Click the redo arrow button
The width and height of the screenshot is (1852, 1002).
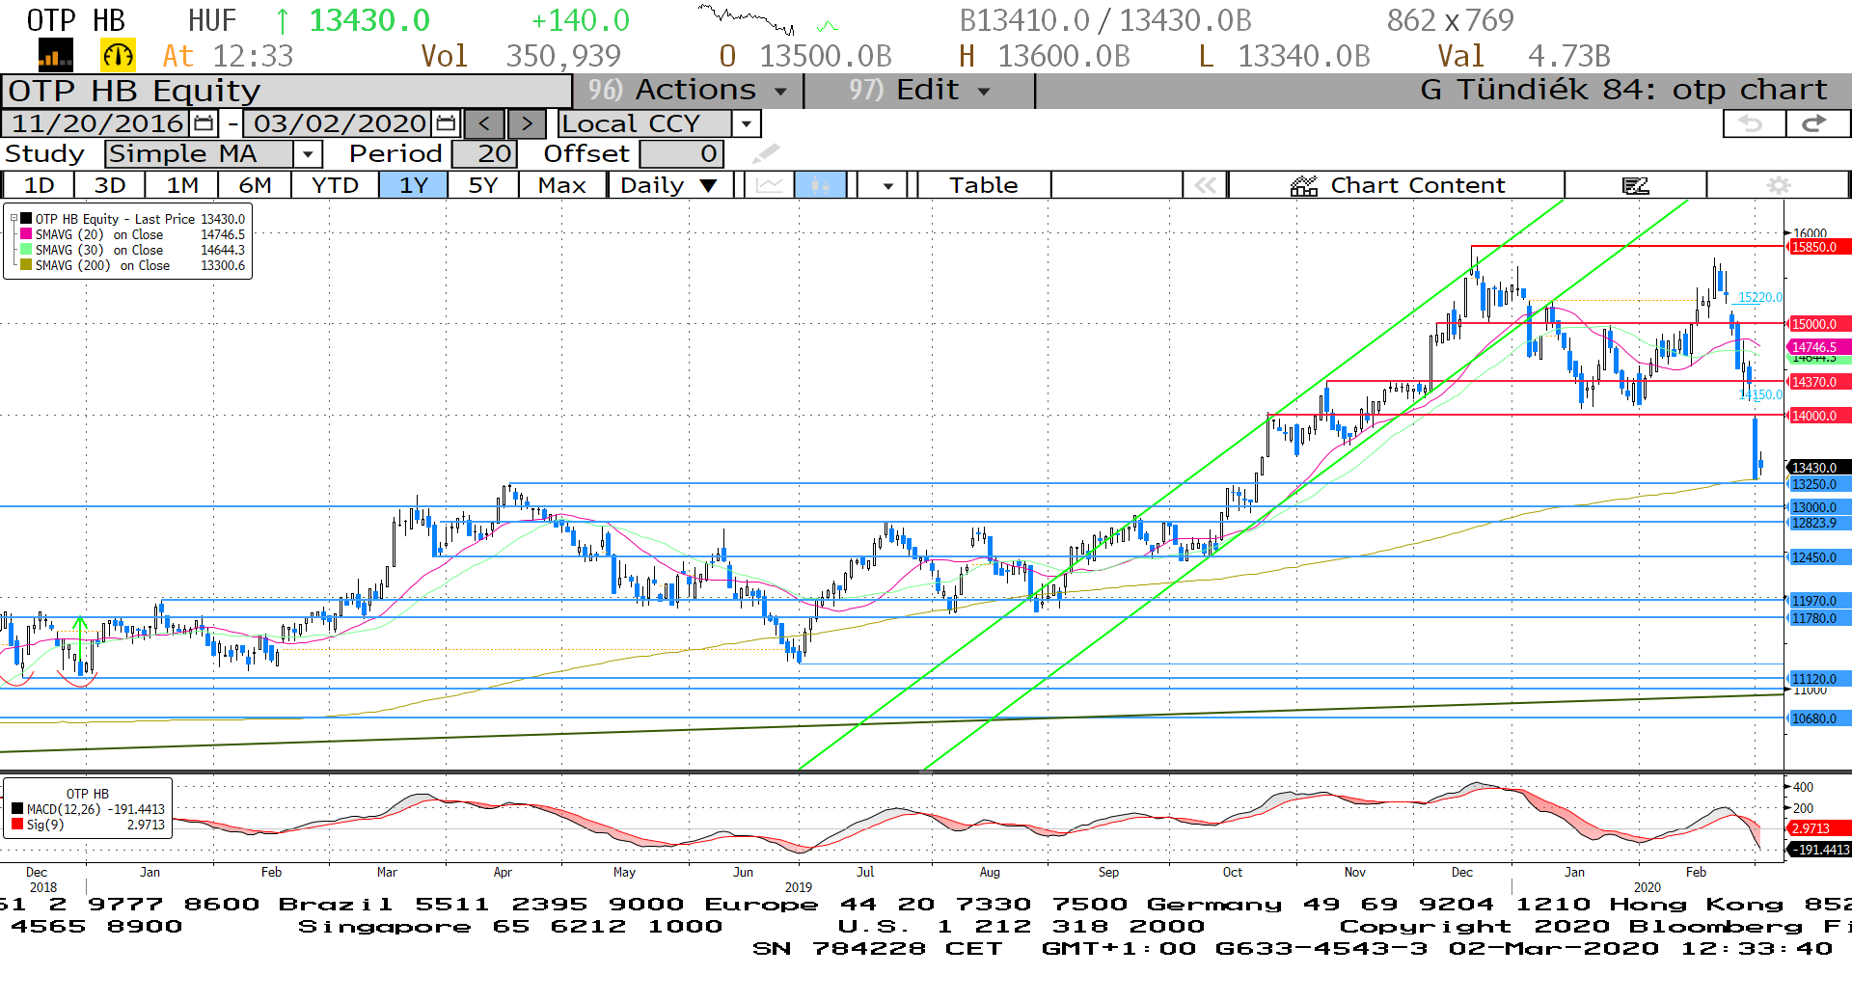click(1816, 123)
